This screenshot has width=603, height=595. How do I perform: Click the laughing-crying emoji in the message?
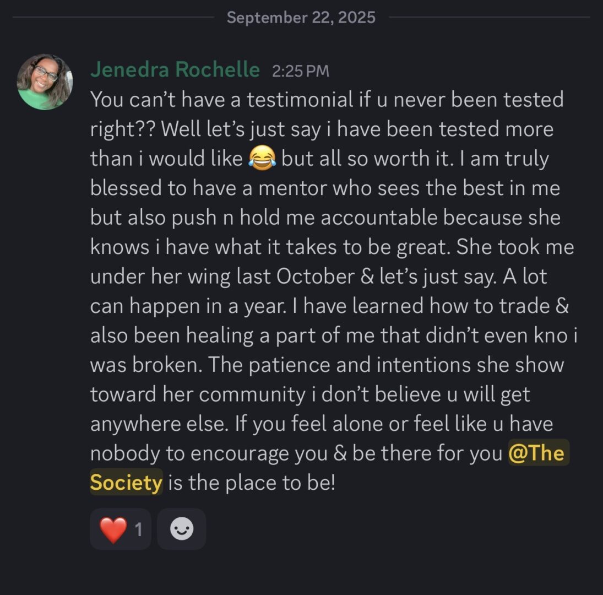click(262, 159)
